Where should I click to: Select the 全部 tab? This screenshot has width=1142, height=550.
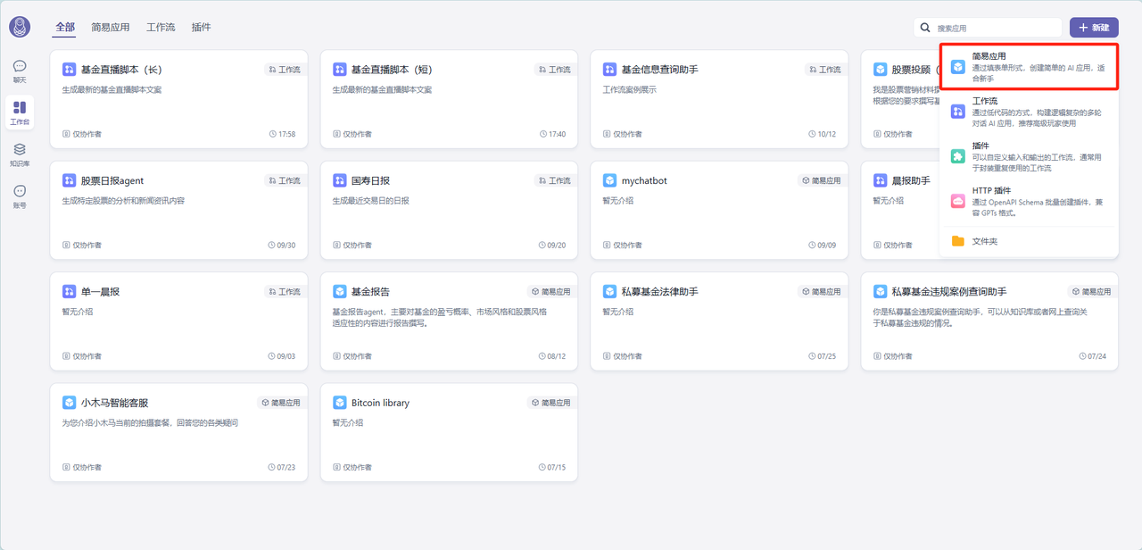point(65,28)
